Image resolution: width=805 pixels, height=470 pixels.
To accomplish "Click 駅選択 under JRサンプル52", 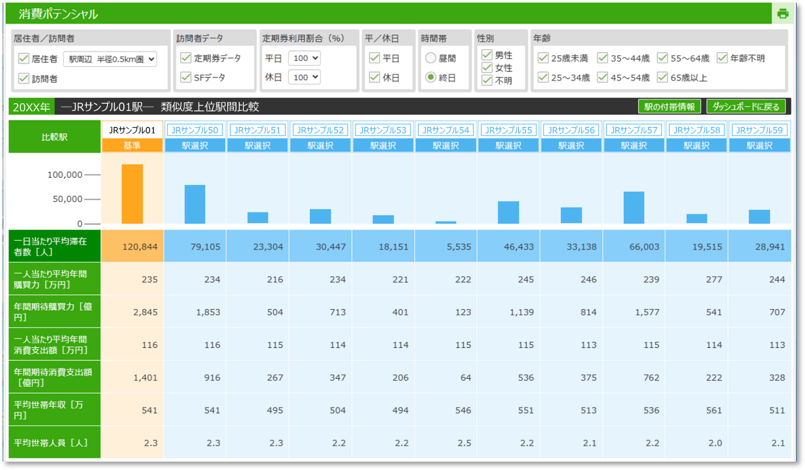I will pyautogui.click(x=320, y=146).
